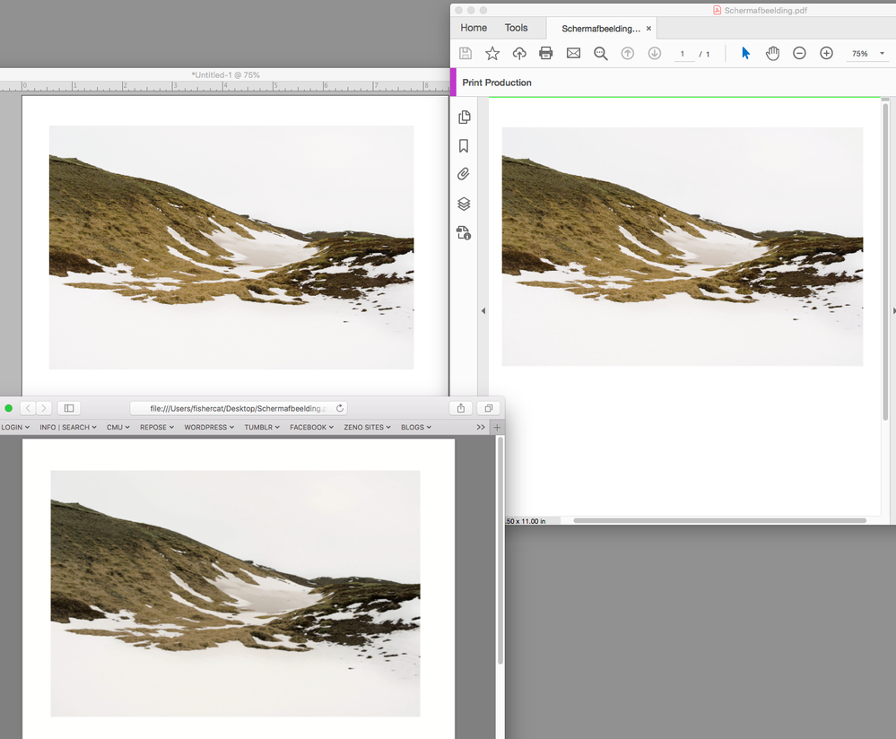This screenshot has height=739, width=896.
Task: Click the Print Production heading
Action: [496, 83]
